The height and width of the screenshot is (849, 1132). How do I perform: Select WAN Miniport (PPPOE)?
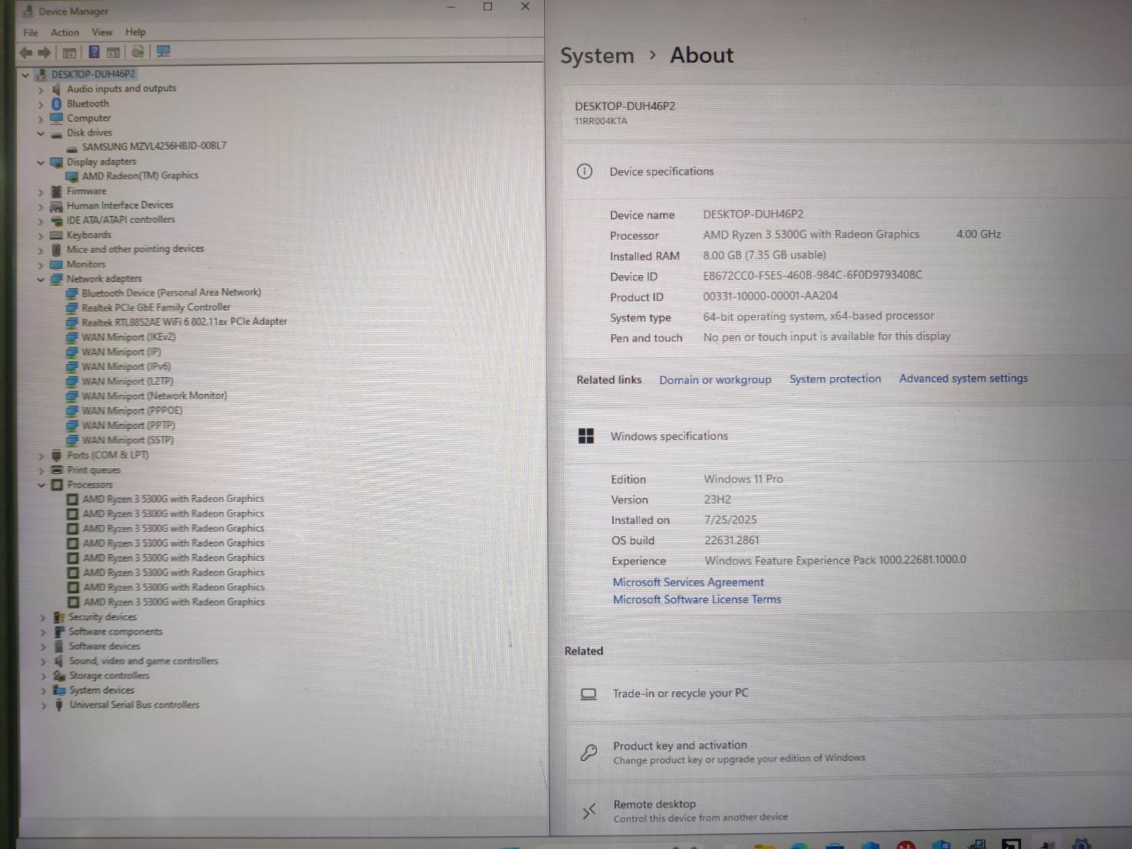pyautogui.click(x=132, y=411)
